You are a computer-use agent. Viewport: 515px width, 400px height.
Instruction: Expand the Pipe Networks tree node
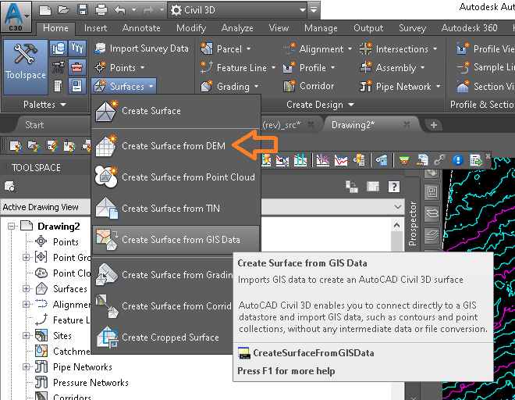[26, 366]
